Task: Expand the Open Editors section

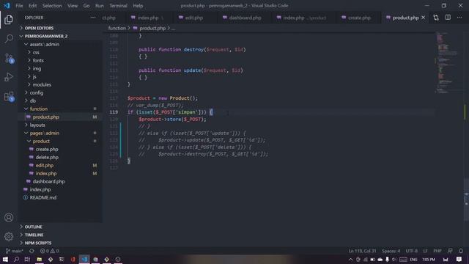Action: point(39,28)
